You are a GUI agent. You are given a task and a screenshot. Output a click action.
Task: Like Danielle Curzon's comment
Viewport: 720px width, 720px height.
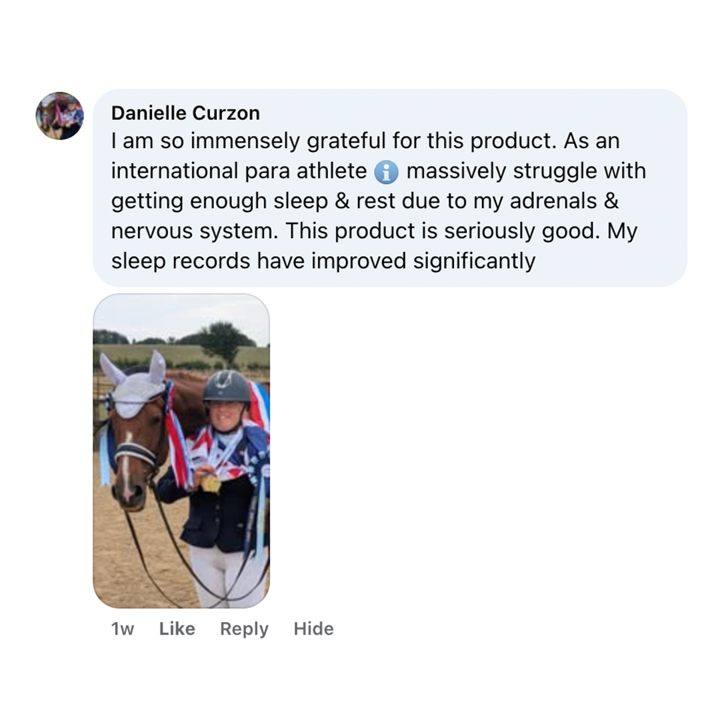(177, 629)
